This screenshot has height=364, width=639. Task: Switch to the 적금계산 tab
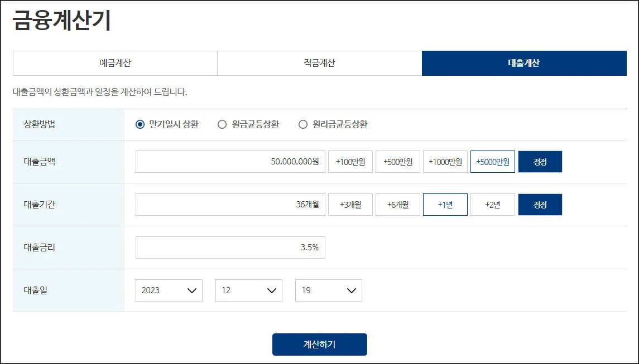[319, 63]
